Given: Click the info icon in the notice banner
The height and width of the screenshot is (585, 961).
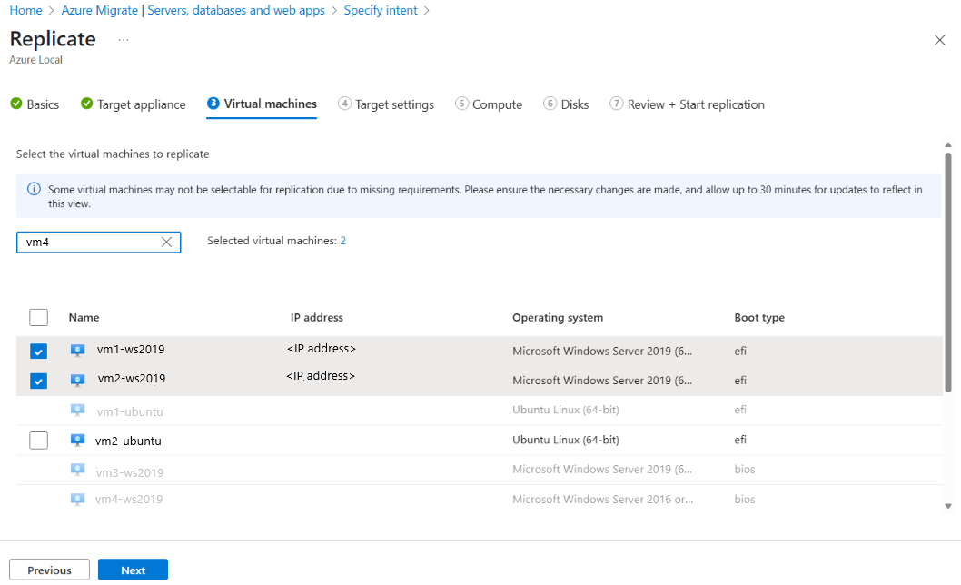Looking at the screenshot, I should pos(34,189).
